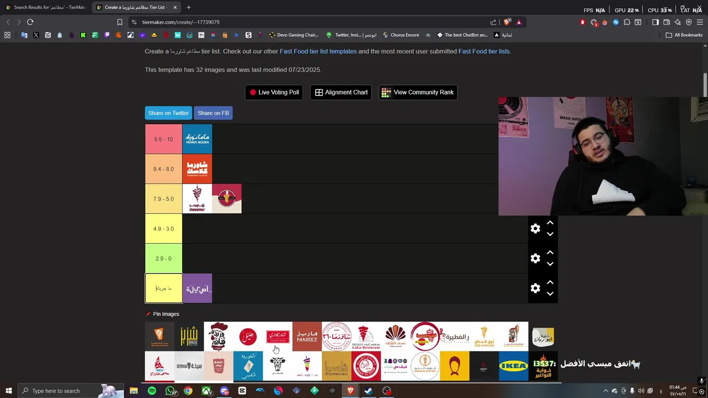
Task: Open Fast Food tier list templates link
Action: pyautogui.click(x=318, y=51)
